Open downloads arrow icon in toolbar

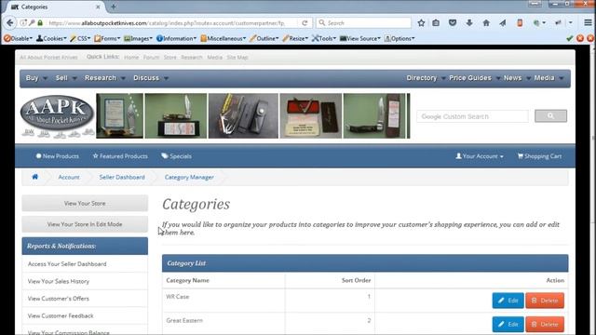[469, 22]
